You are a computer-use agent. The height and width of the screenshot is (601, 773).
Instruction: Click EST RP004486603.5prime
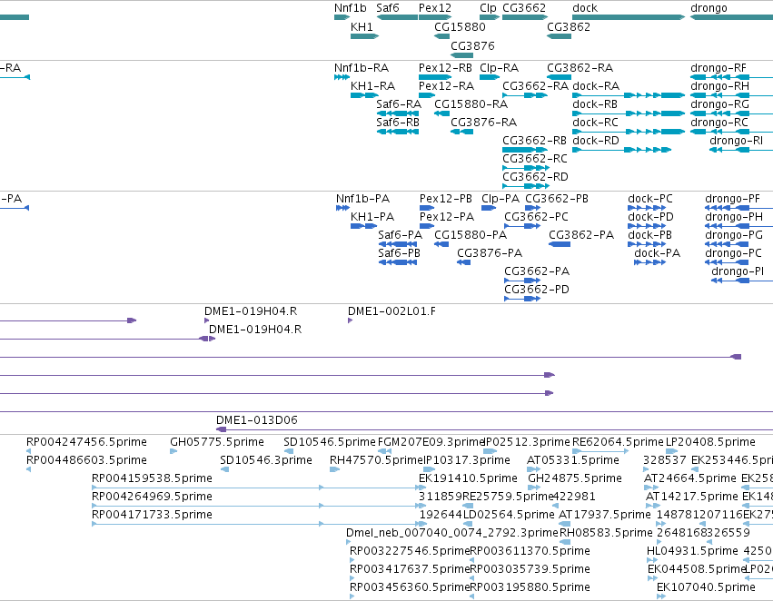tap(86, 460)
